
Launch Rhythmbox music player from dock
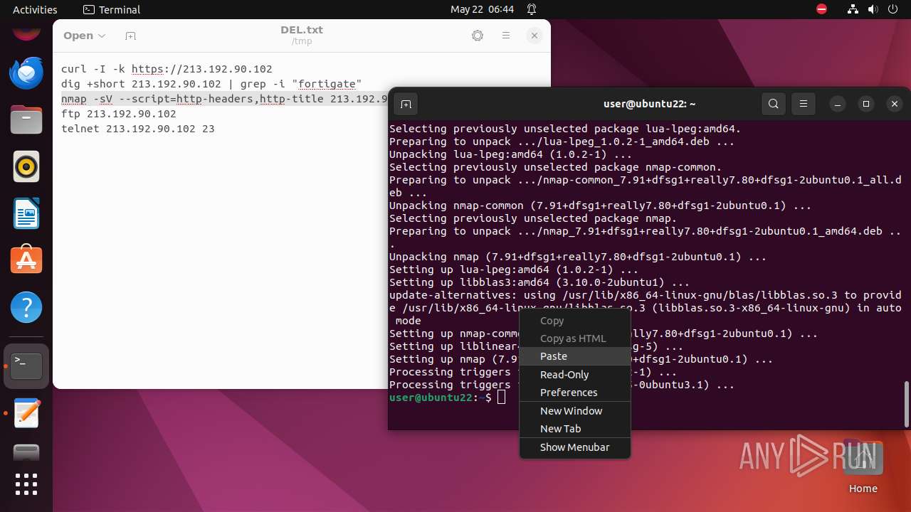tap(26, 167)
